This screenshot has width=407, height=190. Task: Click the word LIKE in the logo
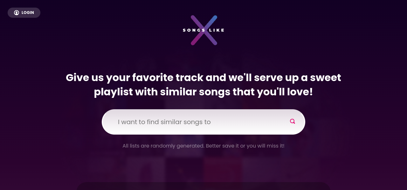pos(216,30)
